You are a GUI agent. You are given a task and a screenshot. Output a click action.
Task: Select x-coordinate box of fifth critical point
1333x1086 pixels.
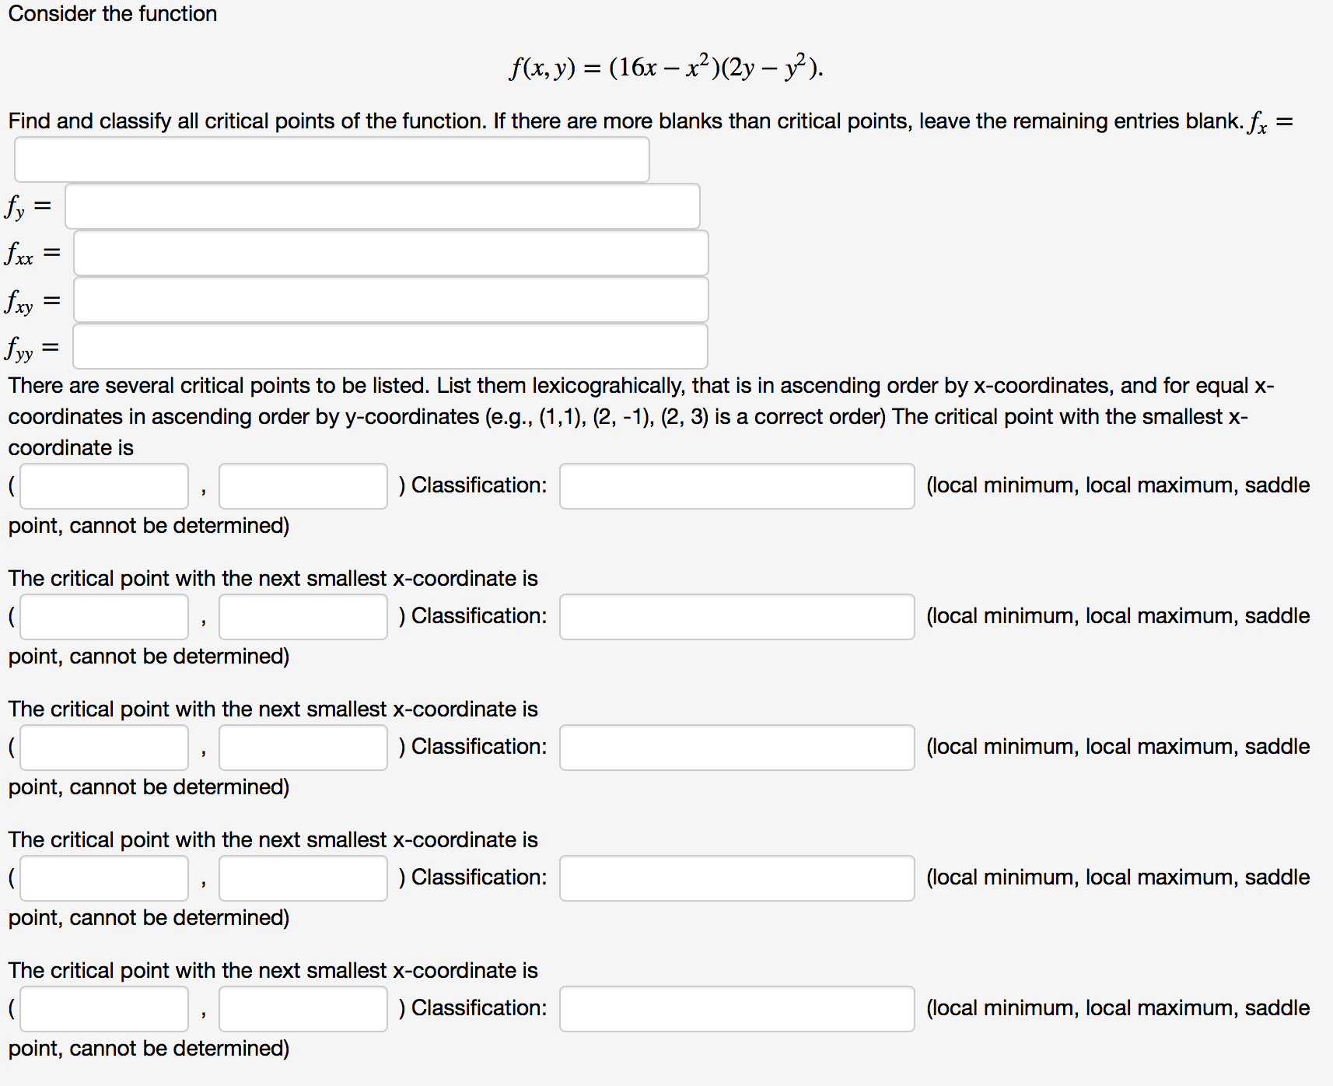tap(104, 1009)
